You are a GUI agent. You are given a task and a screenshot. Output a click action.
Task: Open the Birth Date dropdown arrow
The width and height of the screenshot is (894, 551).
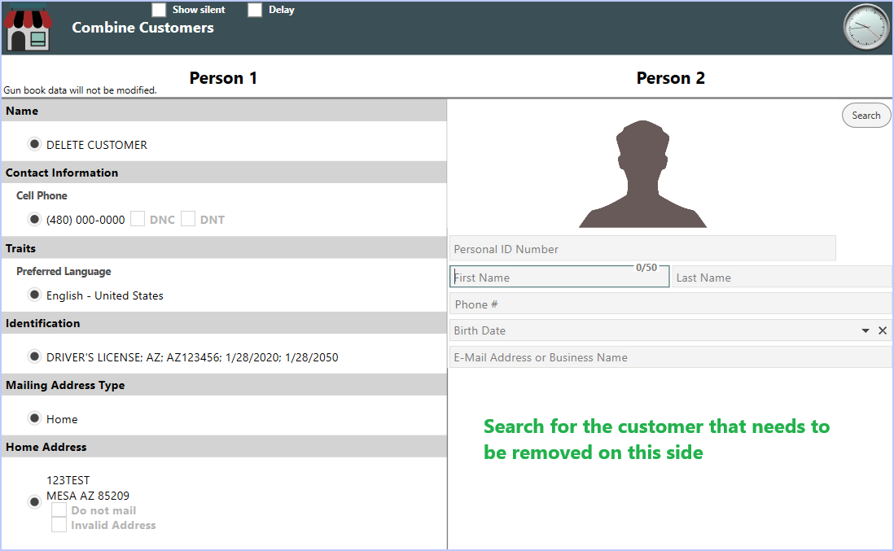[865, 330]
